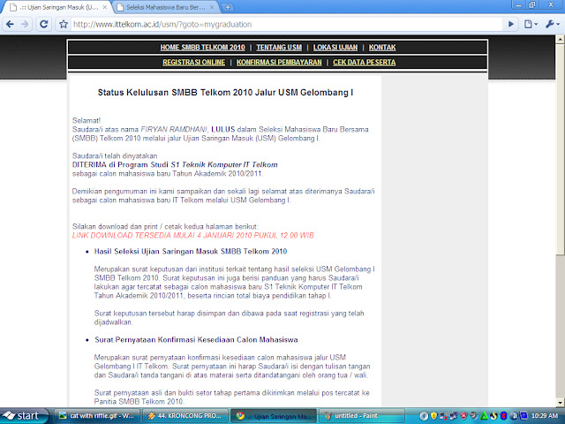
Task: Expand hidden system tray icons
Action: pyautogui.click(x=424, y=416)
